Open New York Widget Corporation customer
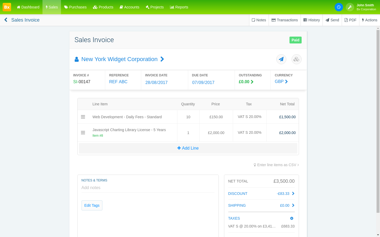The image size is (380, 237). coord(119,59)
